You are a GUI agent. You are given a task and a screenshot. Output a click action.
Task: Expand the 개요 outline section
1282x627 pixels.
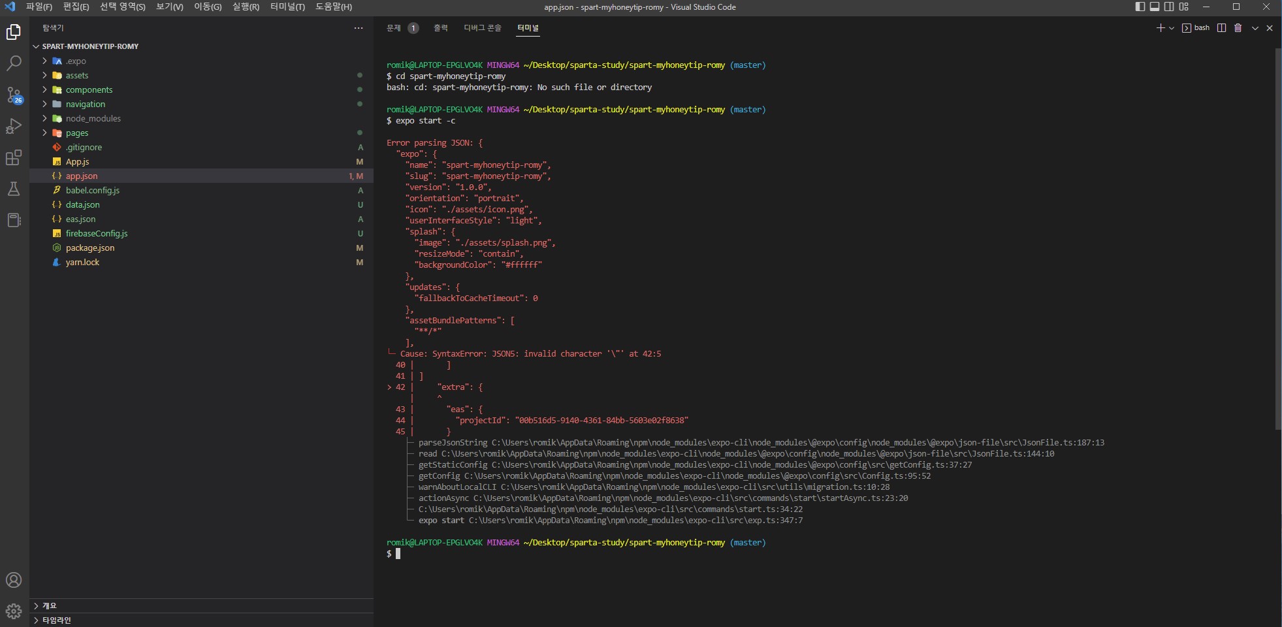202,605
